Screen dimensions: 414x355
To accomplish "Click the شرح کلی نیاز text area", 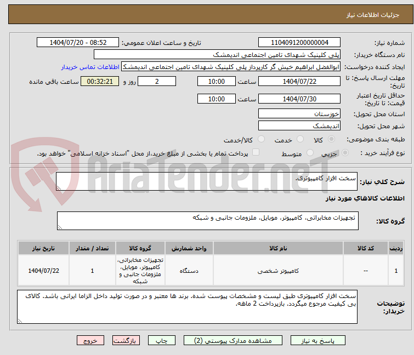I will (x=207, y=181).
